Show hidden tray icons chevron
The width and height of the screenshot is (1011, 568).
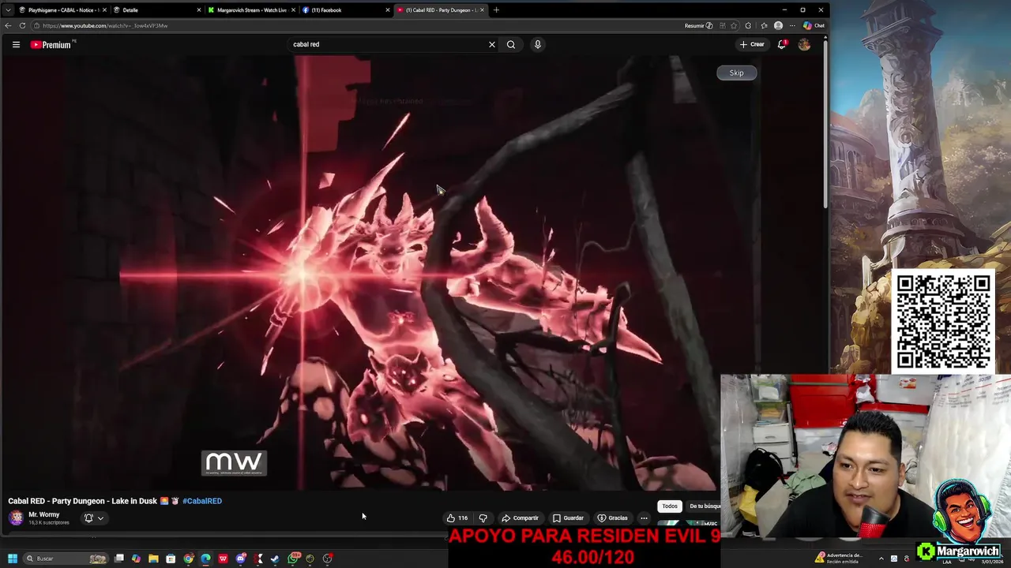pyautogui.click(x=881, y=559)
